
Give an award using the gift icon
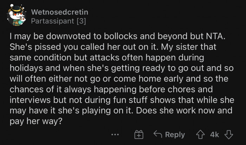pyautogui.click(x=139, y=134)
